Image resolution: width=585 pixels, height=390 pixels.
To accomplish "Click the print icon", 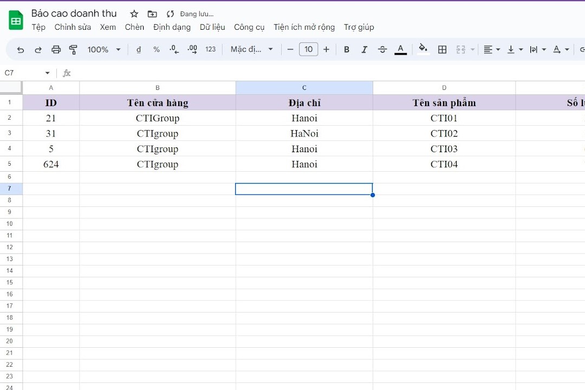I will click(56, 49).
